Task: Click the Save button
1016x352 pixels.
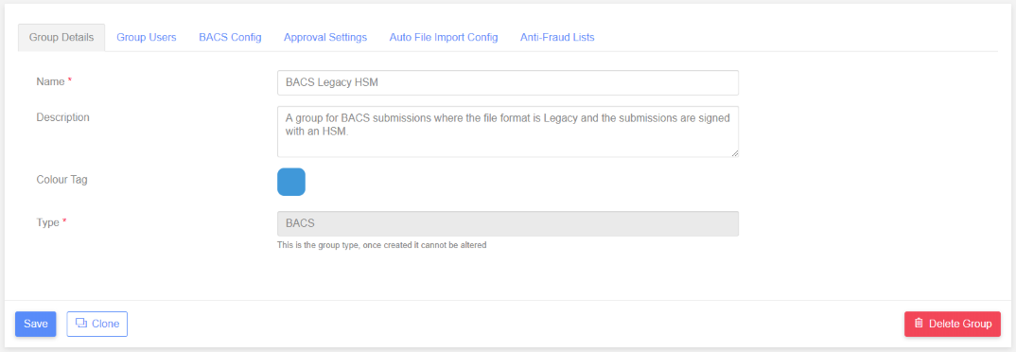Action: pyautogui.click(x=36, y=325)
